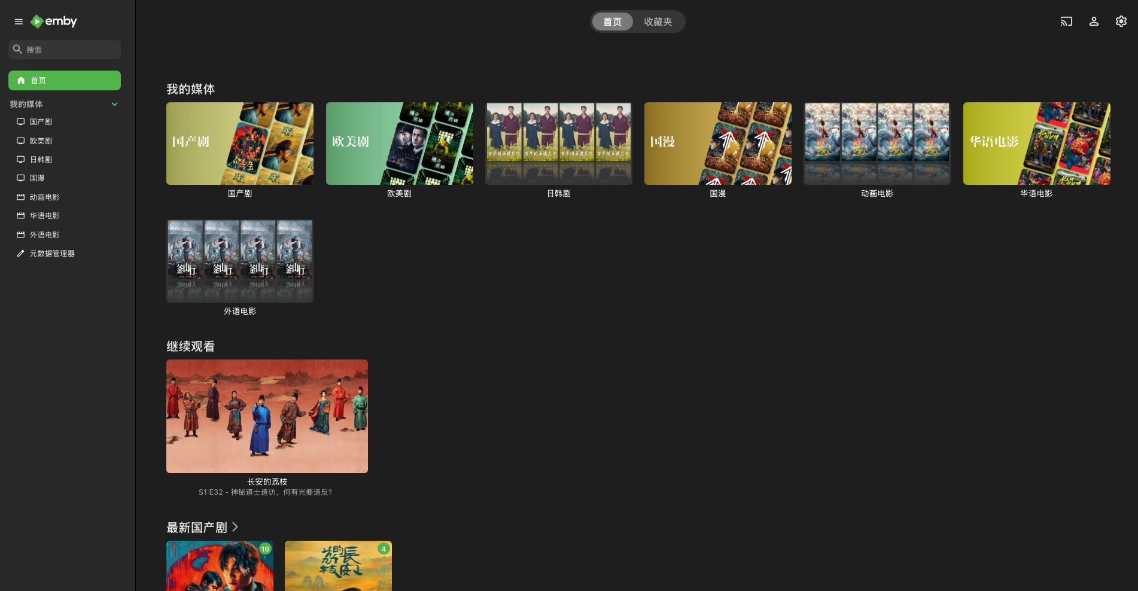The width and height of the screenshot is (1138, 591).
Task: Open the hamburger menu icon
Action: (x=19, y=22)
